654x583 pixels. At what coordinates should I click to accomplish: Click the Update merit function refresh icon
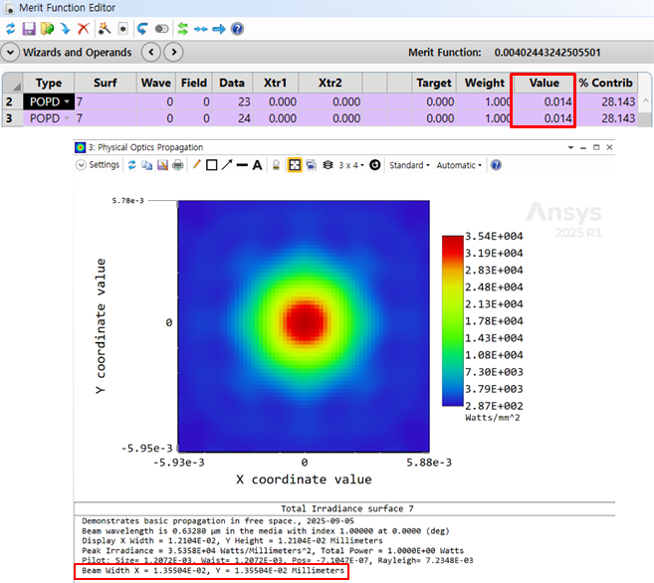[11, 29]
